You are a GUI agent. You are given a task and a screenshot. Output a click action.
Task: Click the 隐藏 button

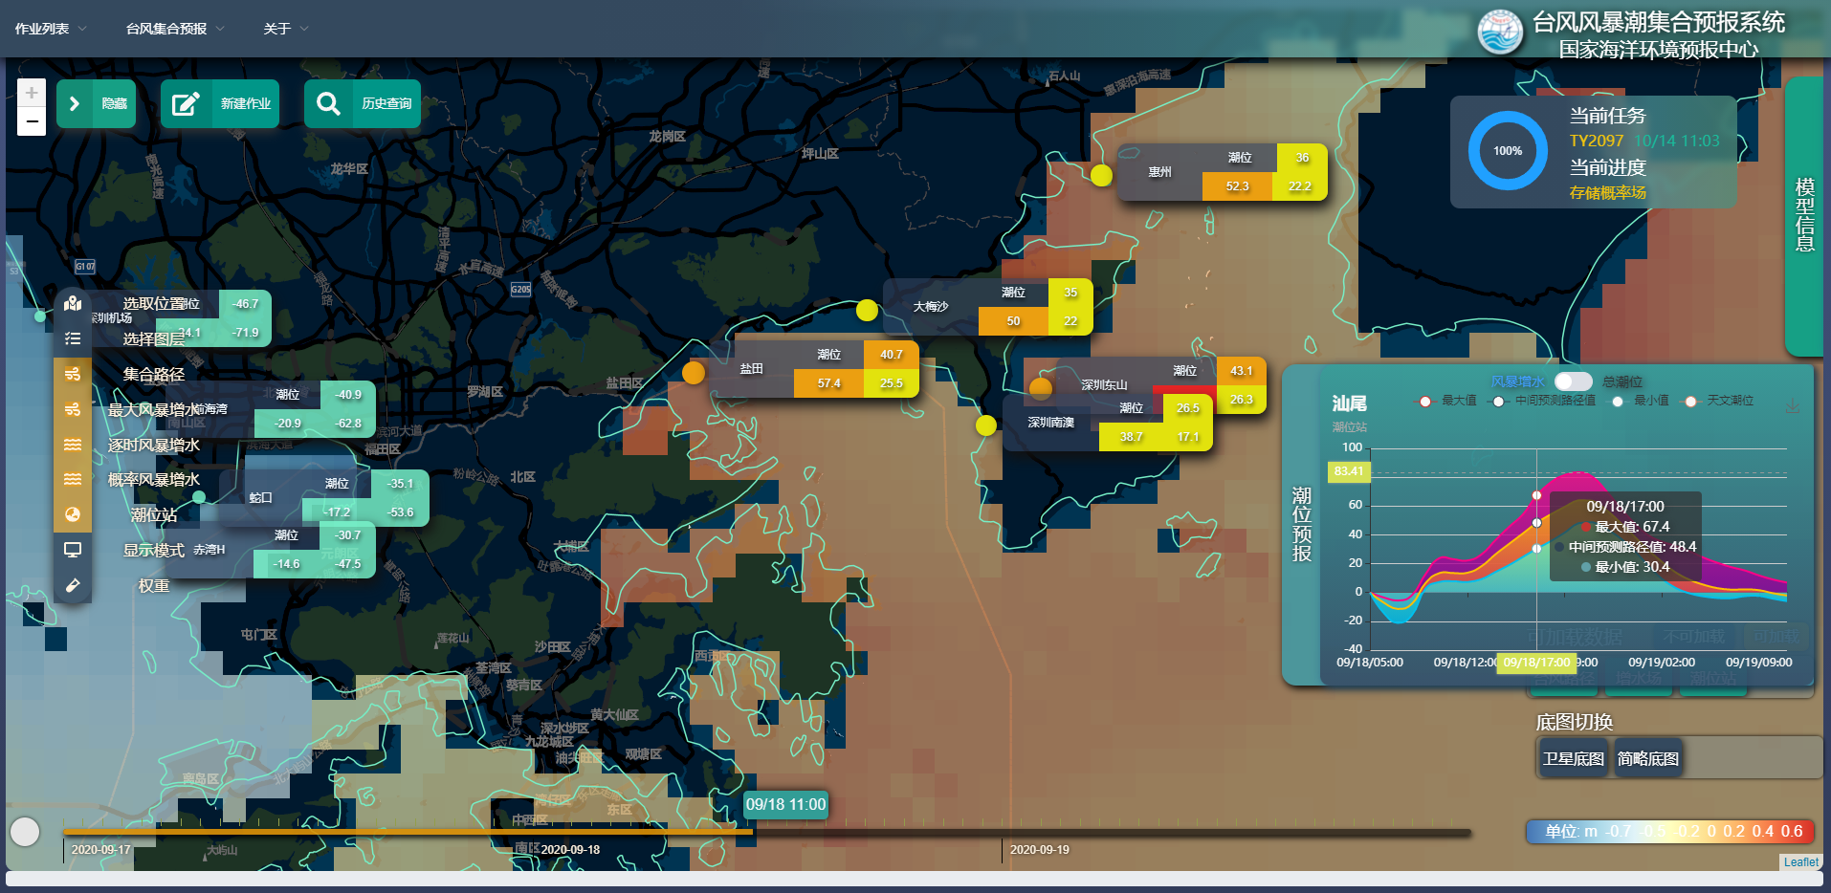96,103
